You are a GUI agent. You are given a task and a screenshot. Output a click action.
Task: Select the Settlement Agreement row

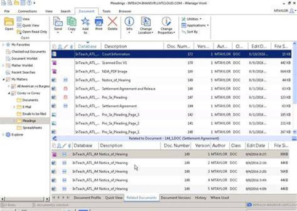172,106
